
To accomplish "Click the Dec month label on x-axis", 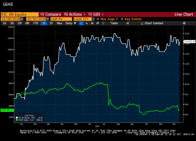I will (x=174, y=124).
